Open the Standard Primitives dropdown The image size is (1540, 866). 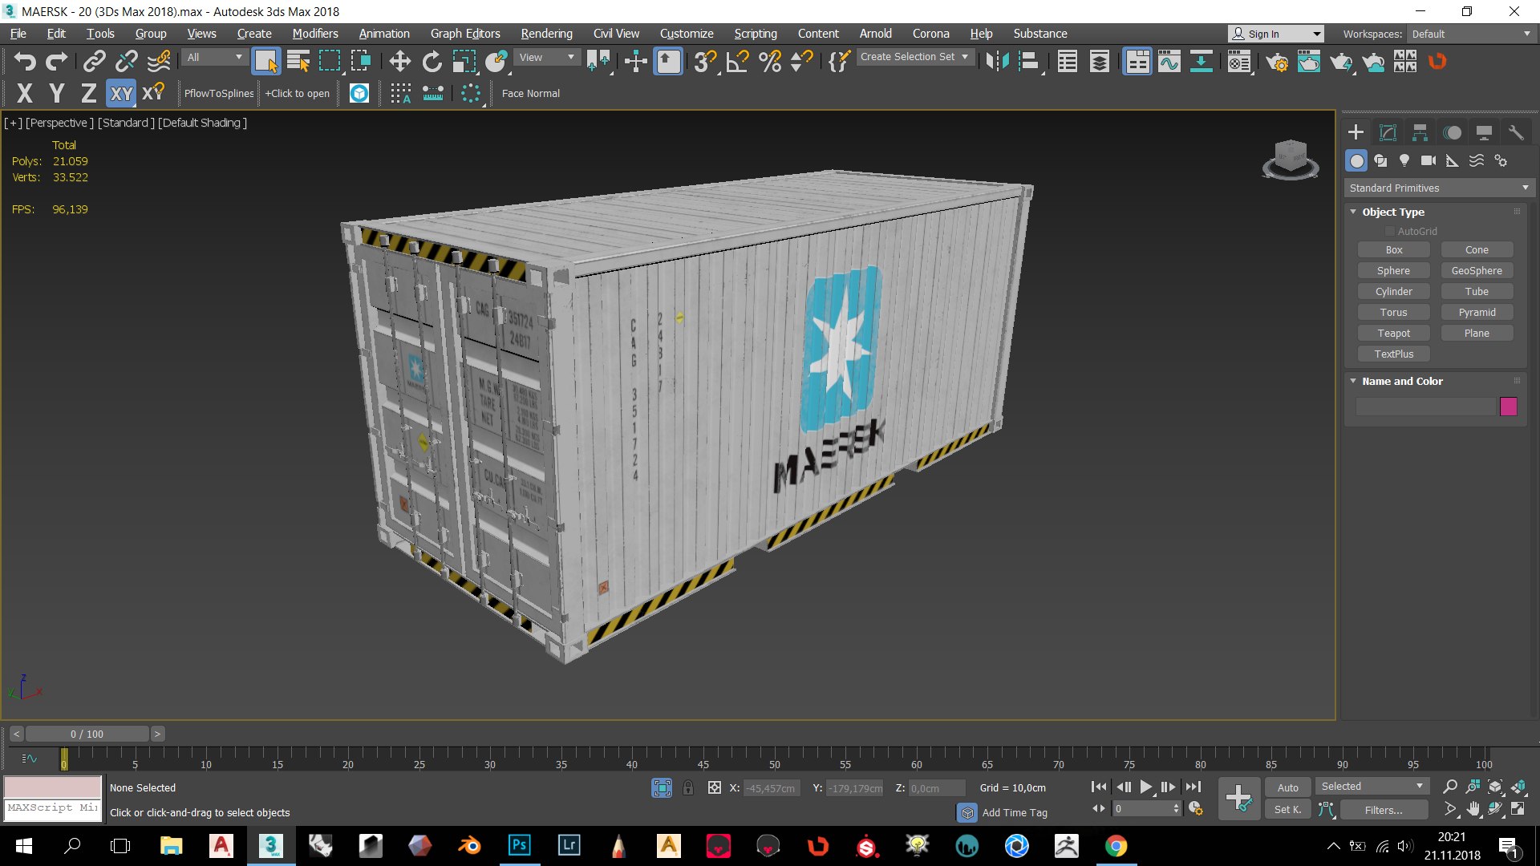pos(1439,188)
